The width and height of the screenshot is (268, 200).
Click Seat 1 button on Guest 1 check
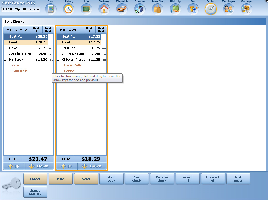tap(89, 30)
